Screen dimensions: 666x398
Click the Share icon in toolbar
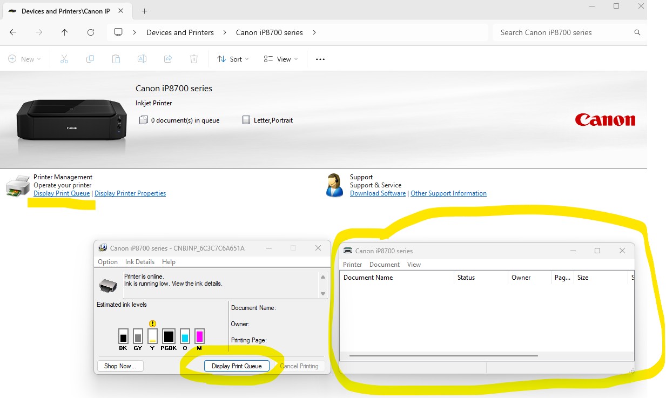click(168, 59)
